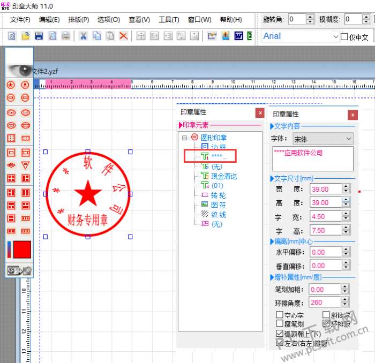Screen dimensions: 375x363
Task: Toggle the 瘦笔划 thin stroke checkbox
Action: pyautogui.click(x=280, y=324)
